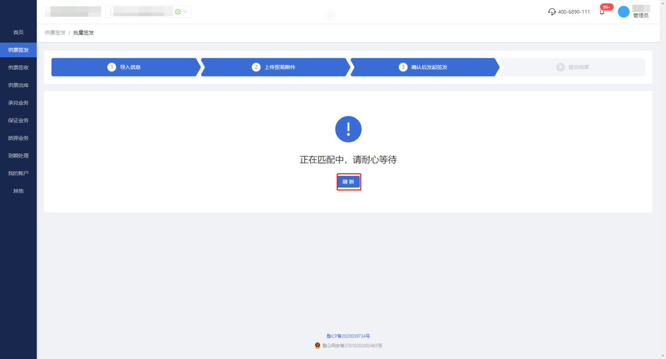666x359 pixels.
Task: Select step 4 提交结果
Action: 573,67
